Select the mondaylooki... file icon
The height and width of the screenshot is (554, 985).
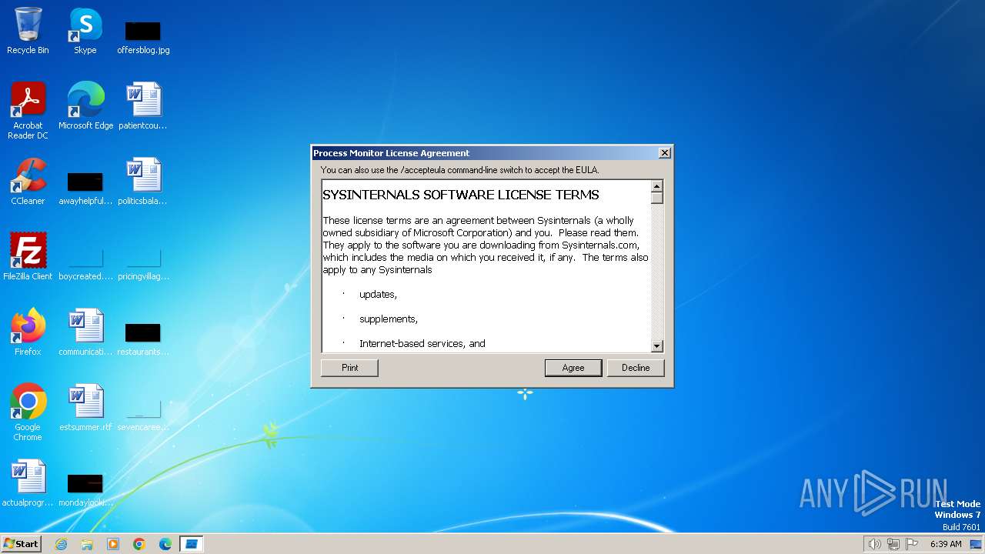85,489
